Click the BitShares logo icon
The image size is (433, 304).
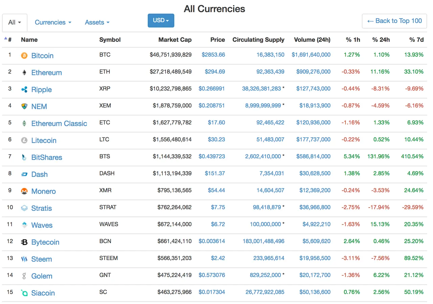[x=24, y=157]
